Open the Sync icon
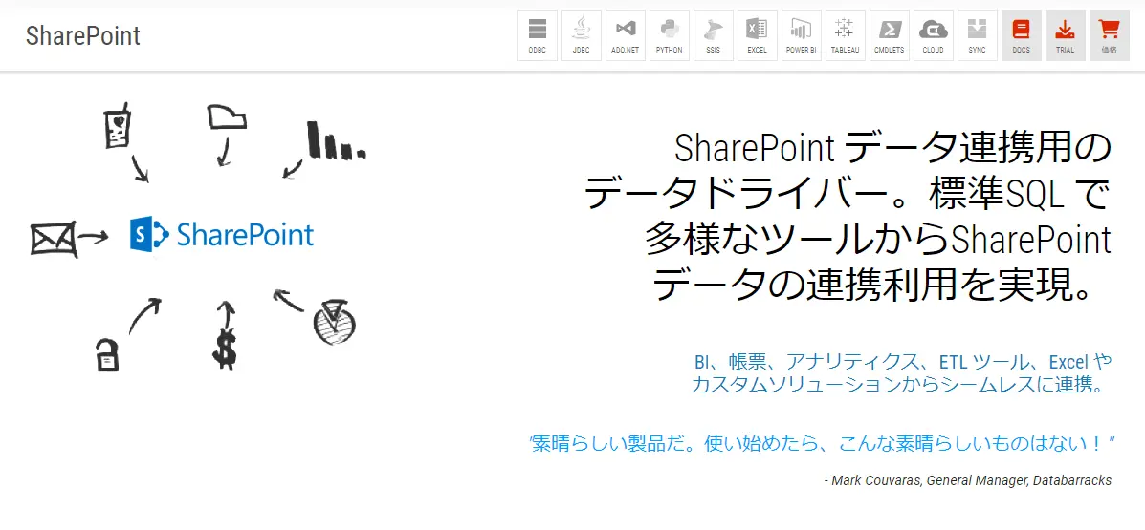Image resolution: width=1145 pixels, height=530 pixels. coord(977,35)
